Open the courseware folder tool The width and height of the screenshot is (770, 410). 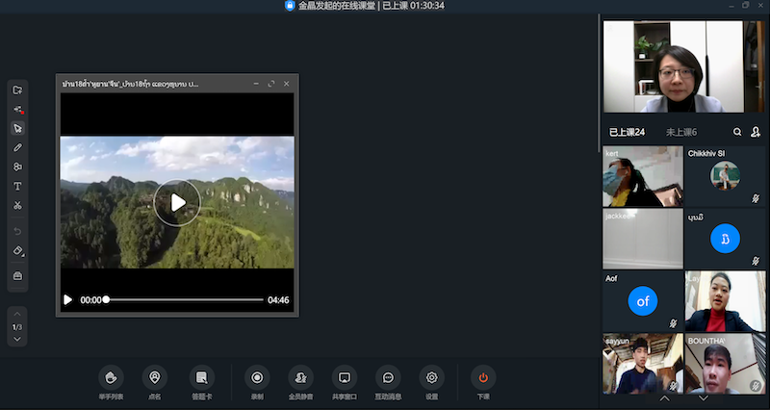(17, 90)
